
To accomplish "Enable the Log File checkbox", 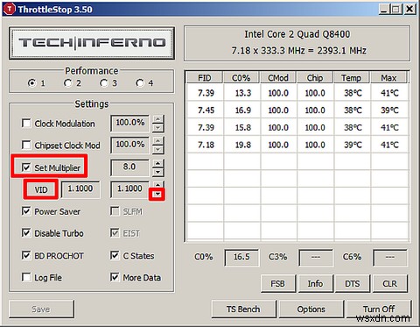I will (x=26, y=277).
